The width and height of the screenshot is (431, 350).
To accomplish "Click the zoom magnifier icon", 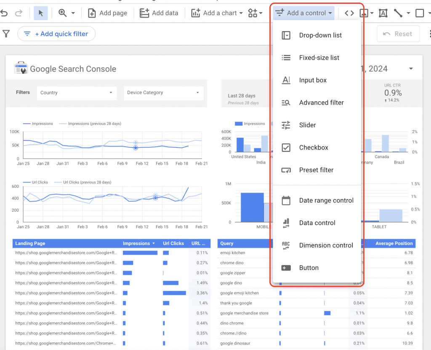I will pyautogui.click(x=62, y=13).
